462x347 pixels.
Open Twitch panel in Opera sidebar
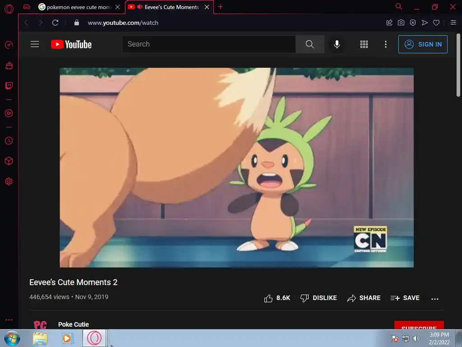point(9,86)
